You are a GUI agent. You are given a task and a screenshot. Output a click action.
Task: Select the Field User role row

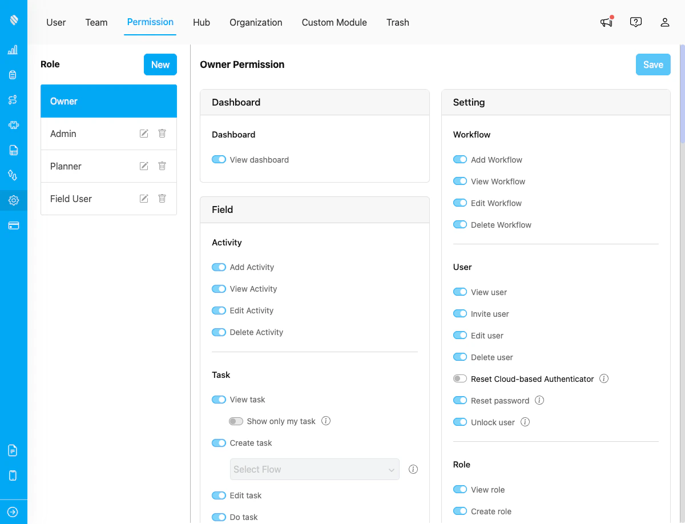[x=108, y=199]
